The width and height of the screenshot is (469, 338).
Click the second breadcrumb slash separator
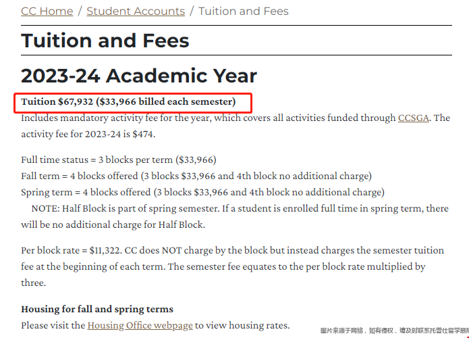click(x=192, y=11)
